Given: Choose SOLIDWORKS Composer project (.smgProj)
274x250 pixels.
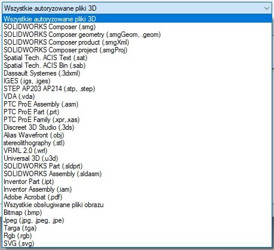Looking at the screenshot, I should tap(137, 50).
